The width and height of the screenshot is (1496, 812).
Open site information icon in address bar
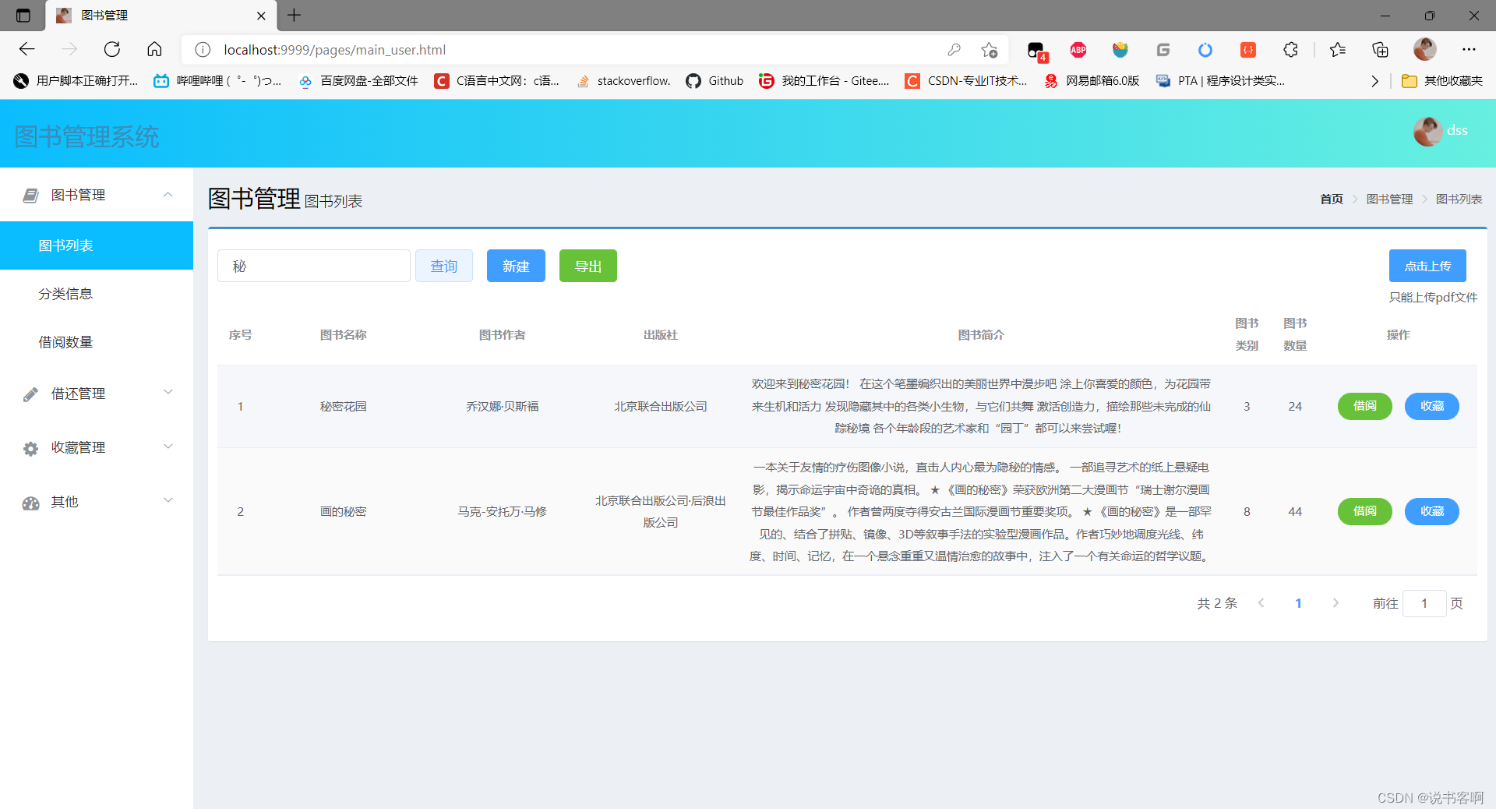click(203, 50)
